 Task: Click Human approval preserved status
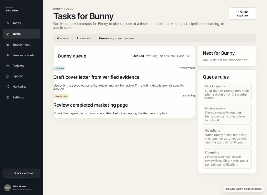pyautogui.click(x=117, y=38)
